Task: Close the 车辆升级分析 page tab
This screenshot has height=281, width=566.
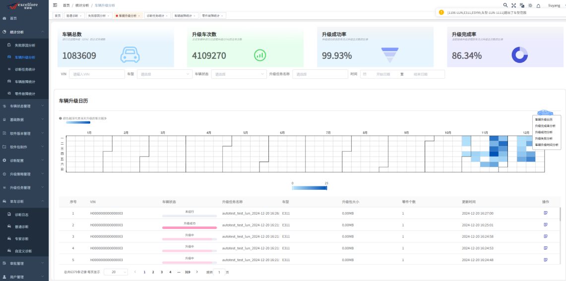Action: pos(139,16)
